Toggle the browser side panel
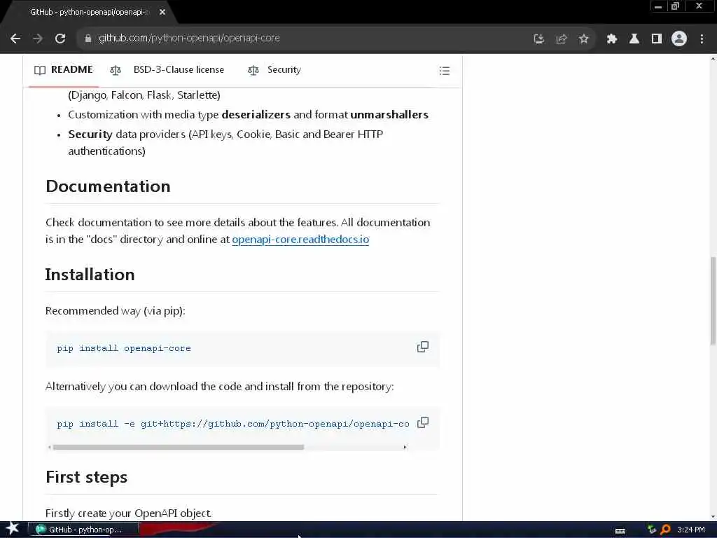The image size is (717, 538). 657,39
